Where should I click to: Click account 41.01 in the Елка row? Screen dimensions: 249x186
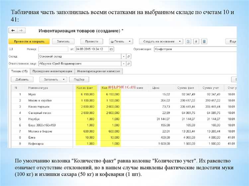click(x=231, y=138)
